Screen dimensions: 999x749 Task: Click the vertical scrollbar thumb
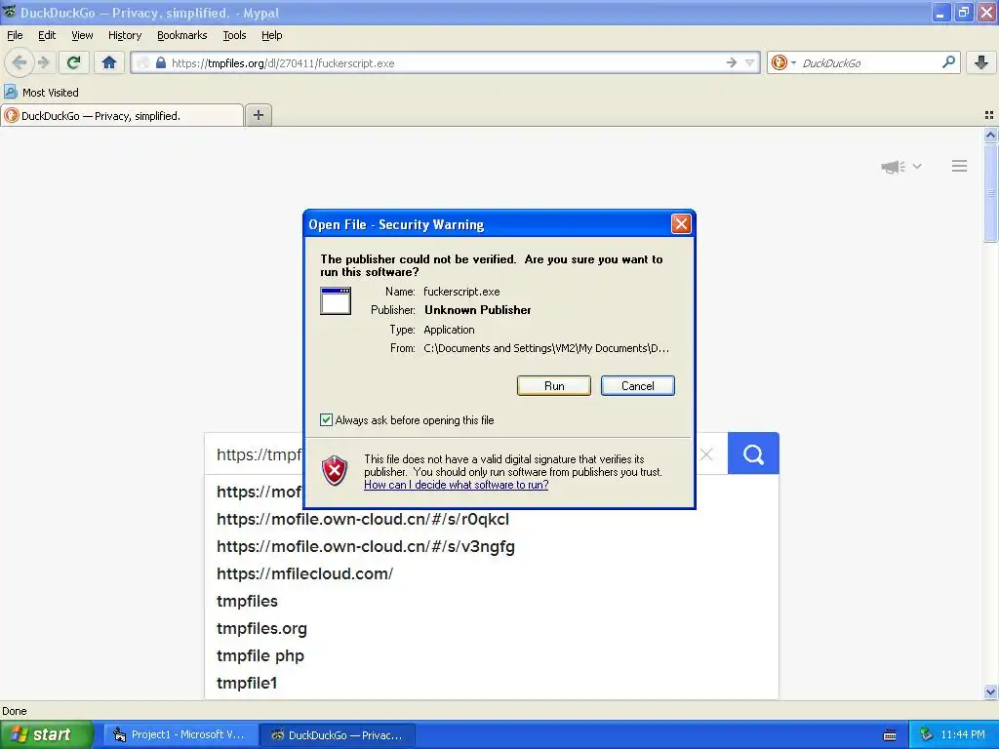point(990,192)
